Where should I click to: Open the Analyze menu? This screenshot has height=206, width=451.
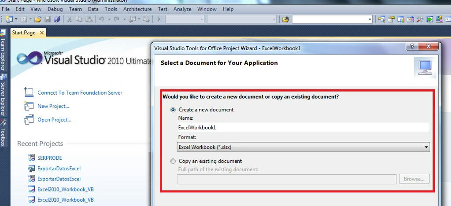click(182, 9)
